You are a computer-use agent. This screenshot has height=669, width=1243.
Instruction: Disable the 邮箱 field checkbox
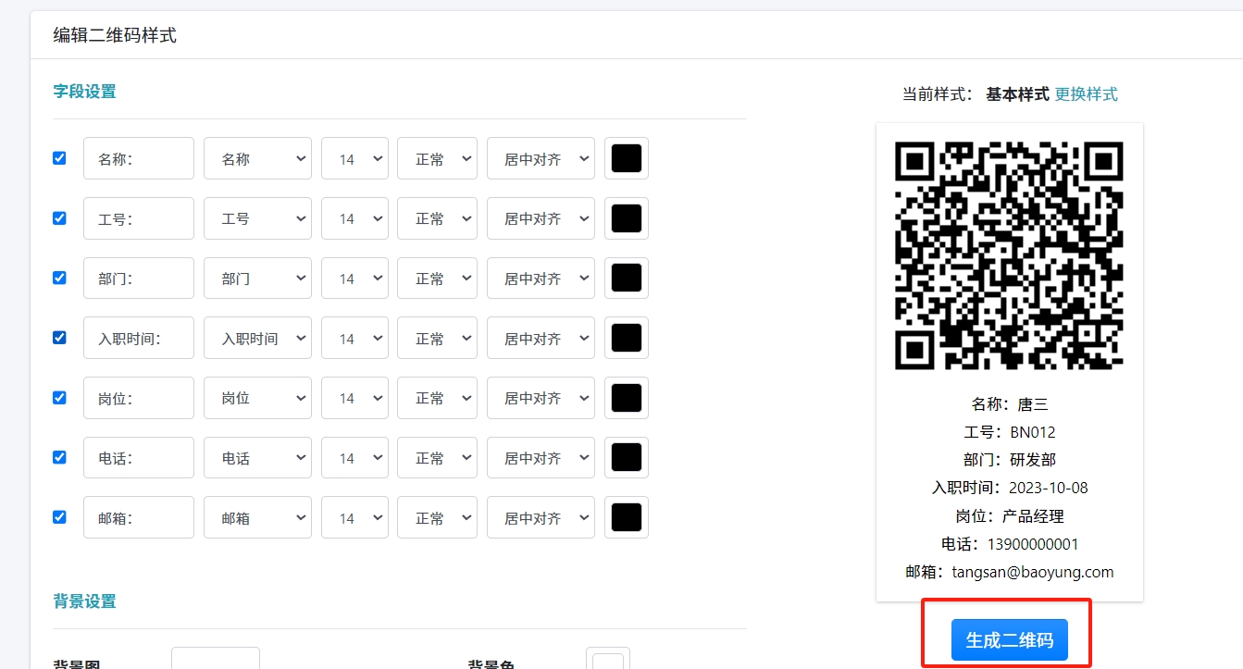click(x=59, y=517)
